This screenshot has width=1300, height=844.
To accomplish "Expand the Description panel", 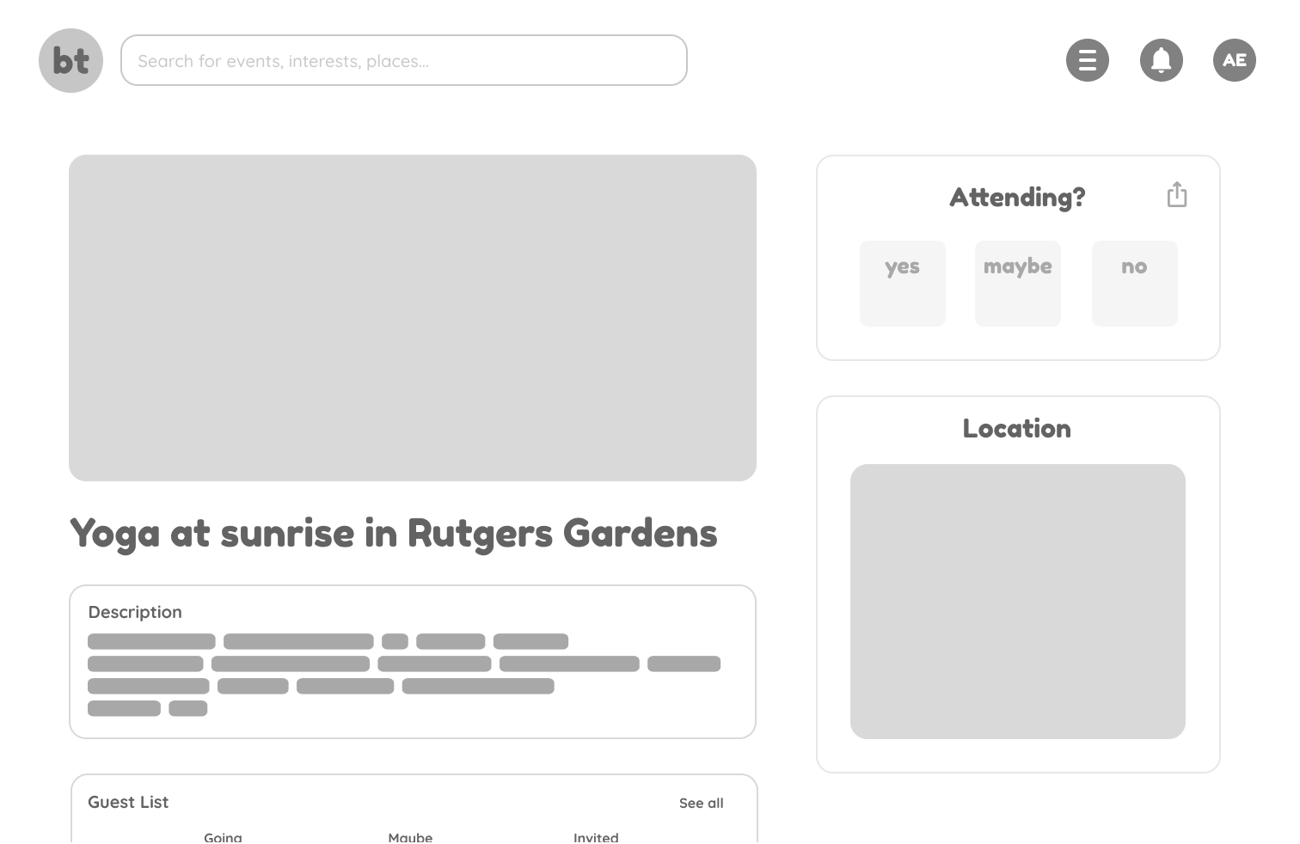I will (x=135, y=612).
